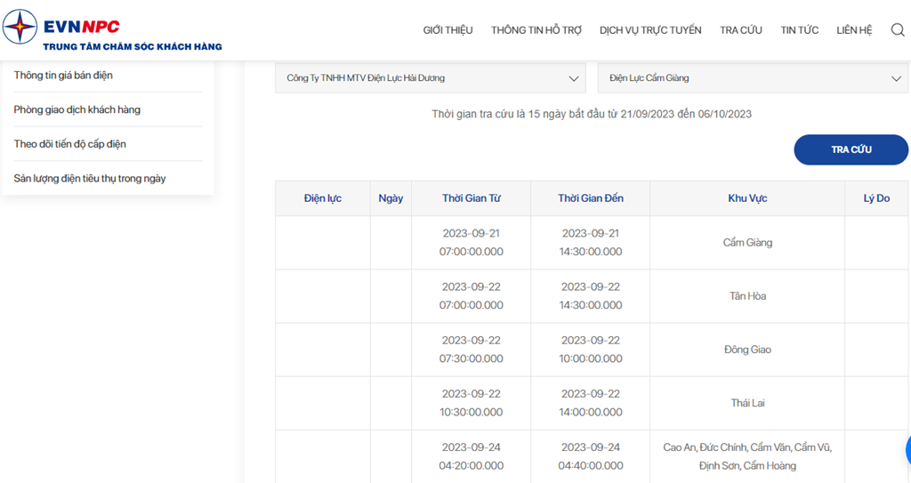
Task: Click start time 2023-09-24 04:20:00.000 cell
Action: point(472,456)
